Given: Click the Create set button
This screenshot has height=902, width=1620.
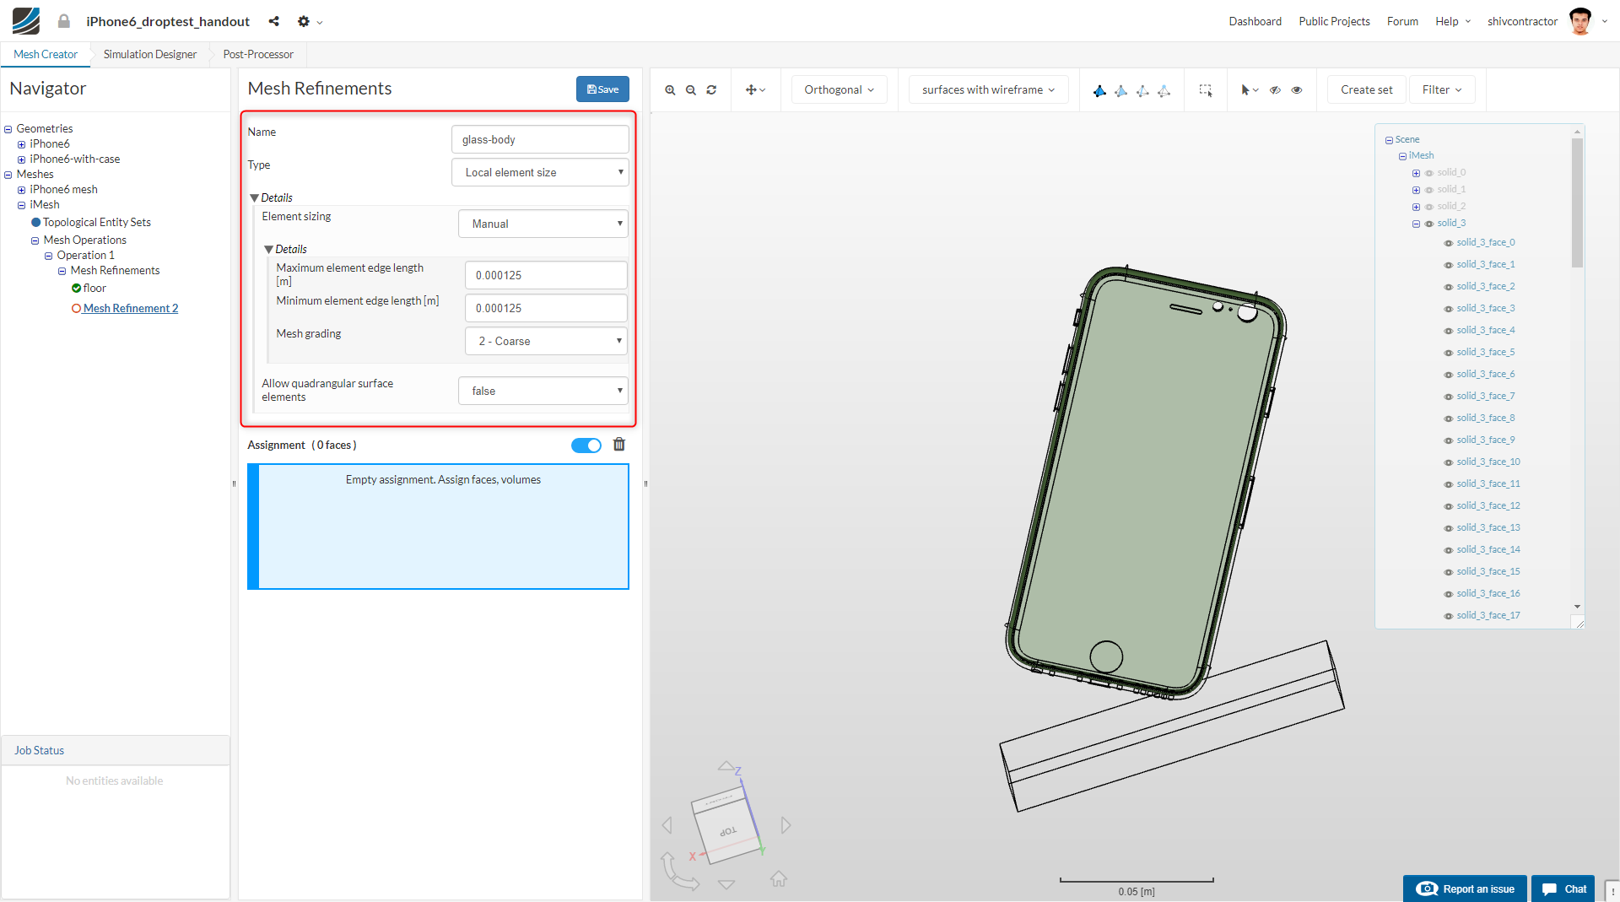Looking at the screenshot, I should [x=1366, y=90].
